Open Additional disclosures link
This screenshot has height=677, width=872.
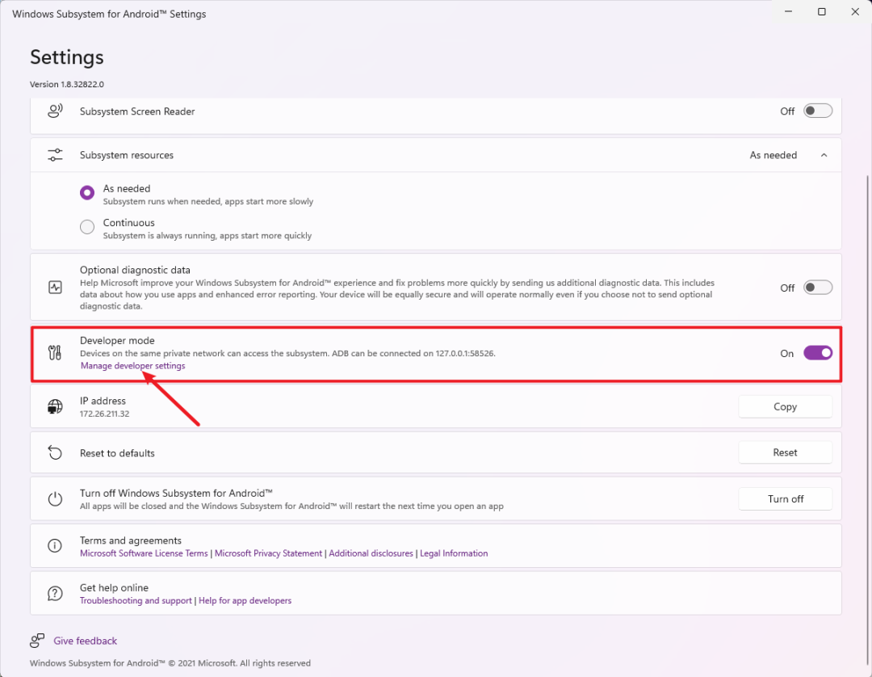pos(371,553)
